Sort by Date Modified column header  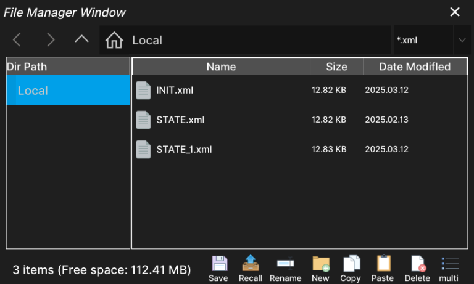(415, 67)
